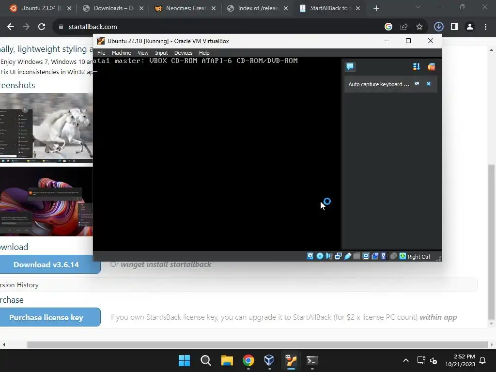Screen dimensions: 496x372
Task: Click the VirtualBox window title bar icon
Action: [101, 41]
